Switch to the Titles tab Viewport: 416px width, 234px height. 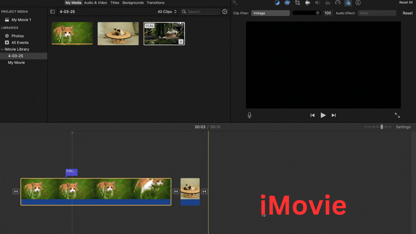(115, 3)
